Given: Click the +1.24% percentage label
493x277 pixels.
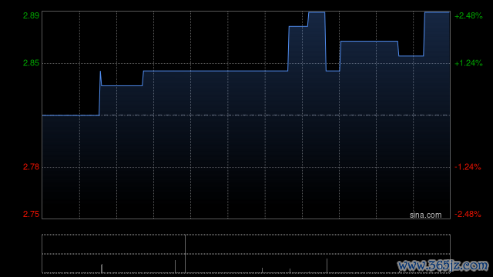Looking at the screenshot, I should (x=468, y=63).
